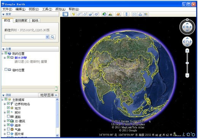198x139 pixels.
Task: Pan right with the move joystick arrow
Action: coord(191,42)
